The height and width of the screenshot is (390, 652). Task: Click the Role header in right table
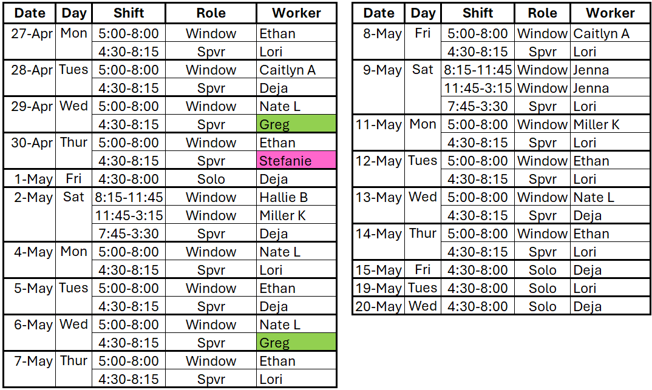click(x=542, y=13)
